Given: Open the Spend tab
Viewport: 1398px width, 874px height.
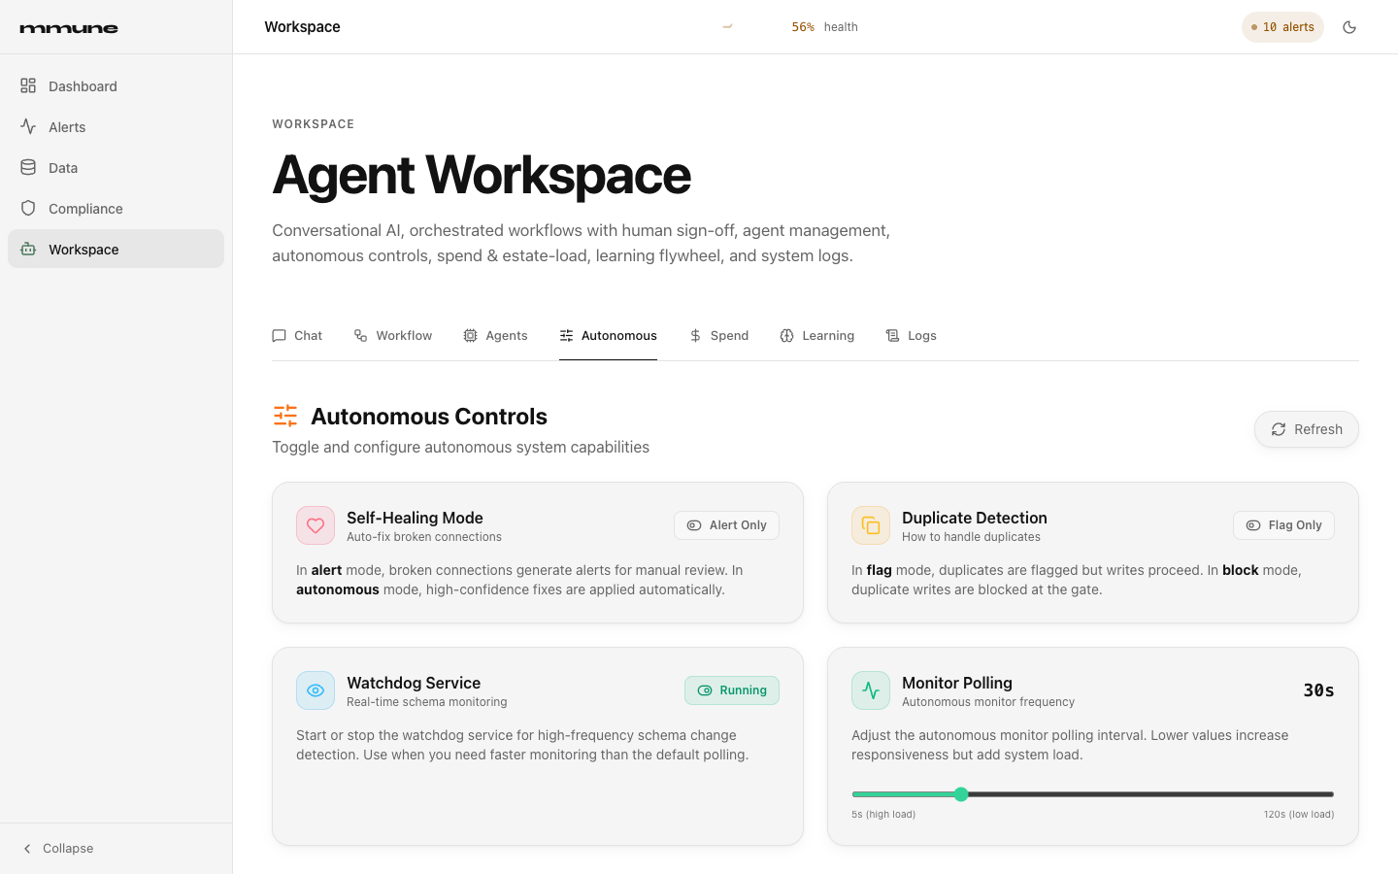Looking at the screenshot, I should [718, 336].
